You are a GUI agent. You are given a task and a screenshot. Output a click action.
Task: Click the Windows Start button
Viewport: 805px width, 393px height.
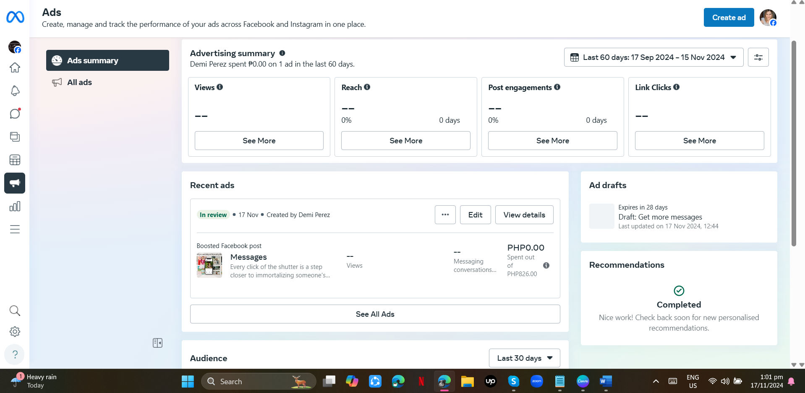pyautogui.click(x=188, y=381)
